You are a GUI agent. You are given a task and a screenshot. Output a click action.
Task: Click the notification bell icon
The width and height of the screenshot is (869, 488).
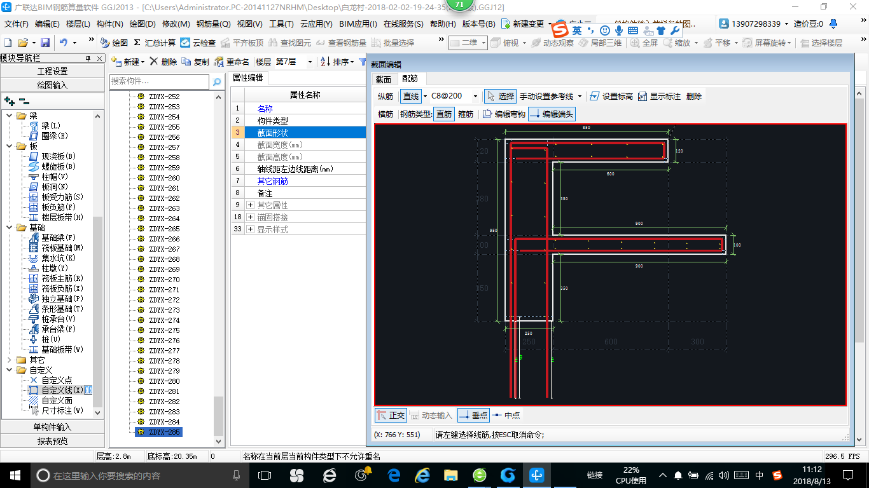[833, 24]
